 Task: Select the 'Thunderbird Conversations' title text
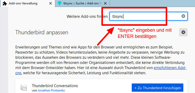[x=55, y=86]
